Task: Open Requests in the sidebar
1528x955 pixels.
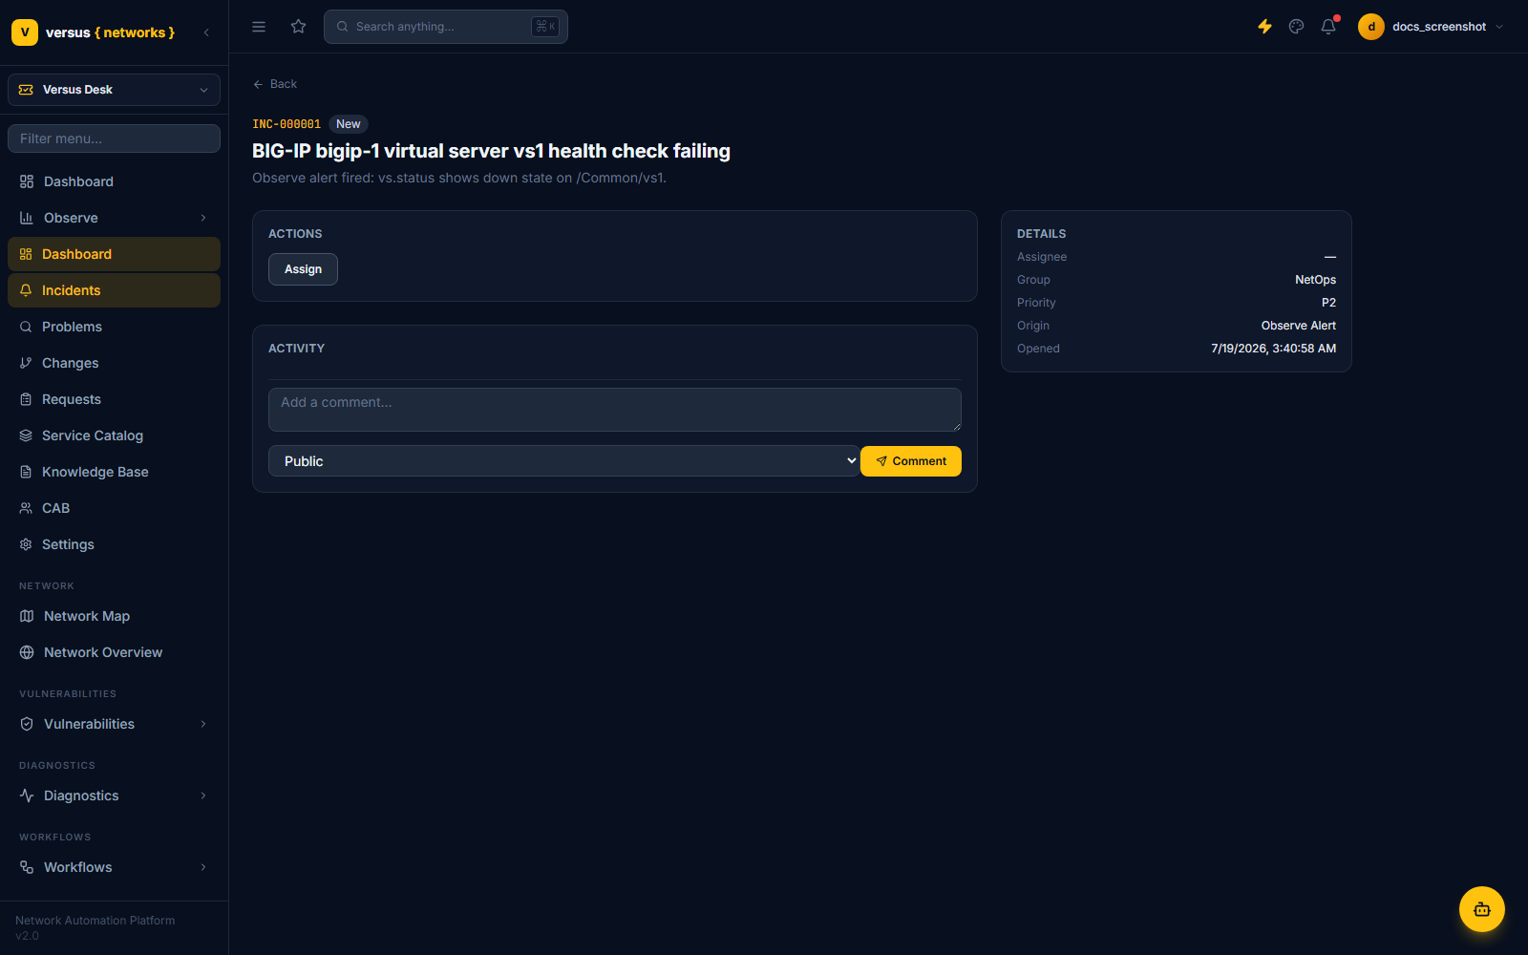Action: point(114,399)
